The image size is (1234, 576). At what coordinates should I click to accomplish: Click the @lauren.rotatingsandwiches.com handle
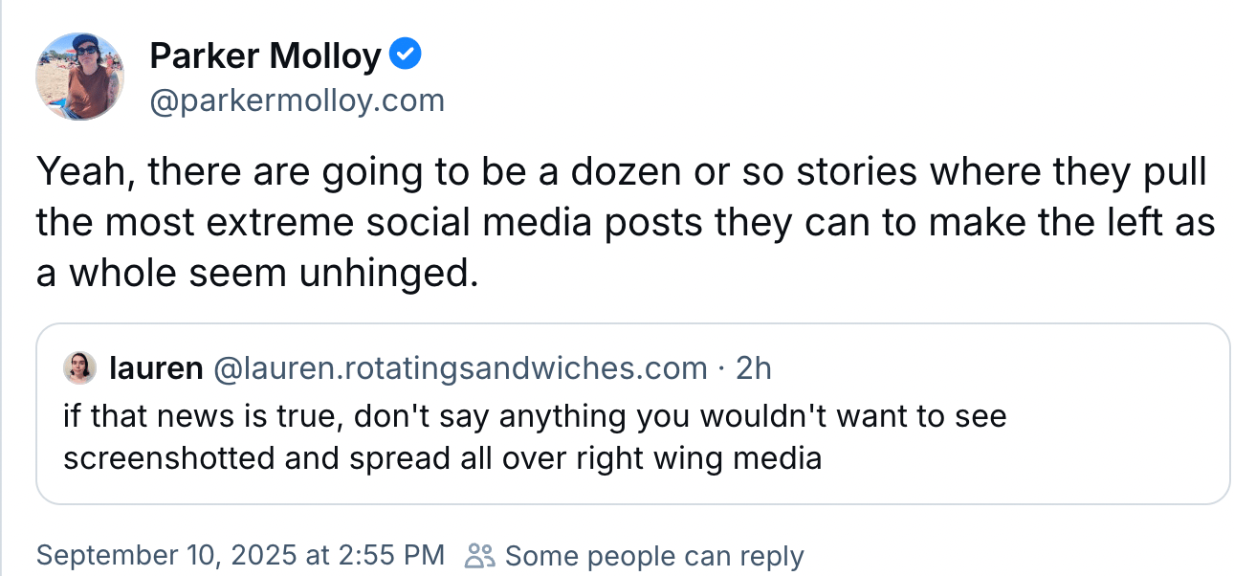coord(459,367)
